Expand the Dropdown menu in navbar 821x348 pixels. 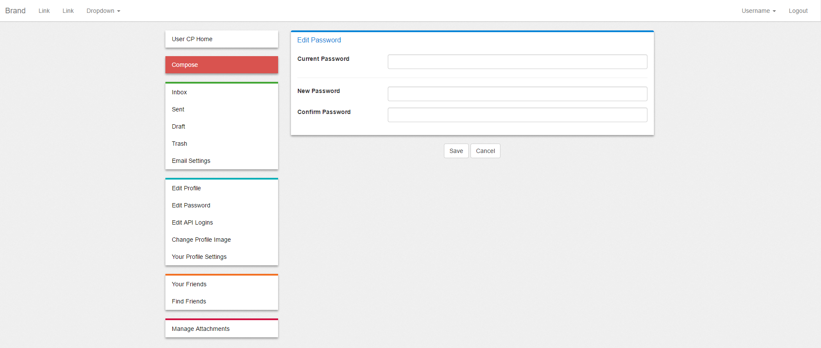[103, 11]
